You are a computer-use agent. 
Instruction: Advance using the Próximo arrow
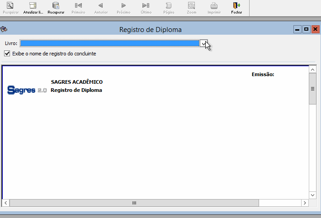point(123,6)
